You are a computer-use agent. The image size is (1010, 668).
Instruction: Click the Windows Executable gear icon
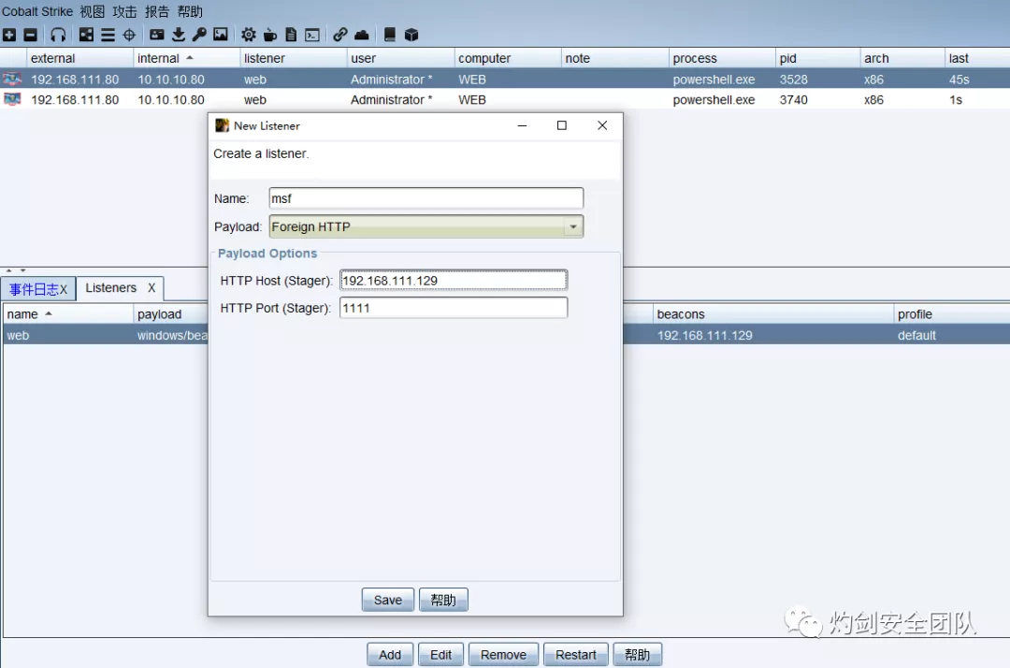pos(248,35)
